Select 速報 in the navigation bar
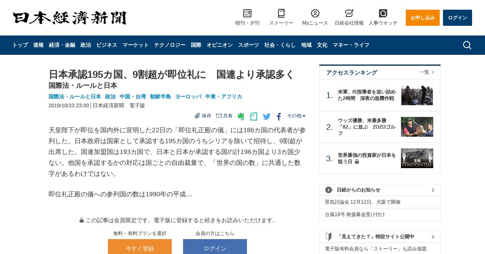The width and height of the screenshot is (485, 254). (x=38, y=45)
